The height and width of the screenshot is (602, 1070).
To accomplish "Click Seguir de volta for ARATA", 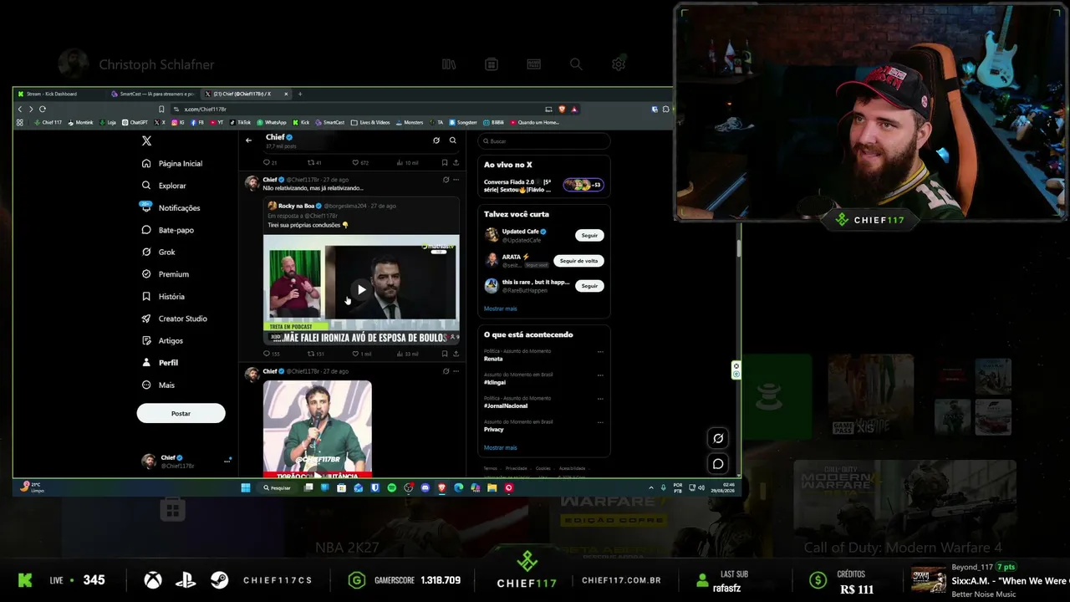I will tap(578, 261).
